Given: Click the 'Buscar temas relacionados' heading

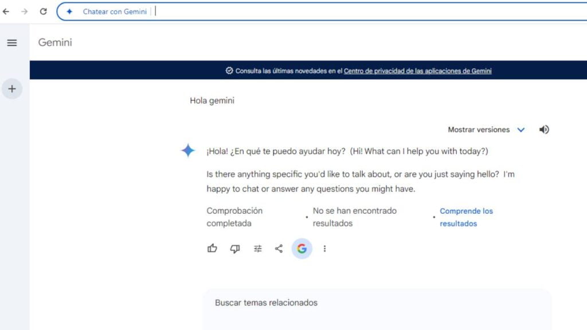Looking at the screenshot, I should (266, 302).
